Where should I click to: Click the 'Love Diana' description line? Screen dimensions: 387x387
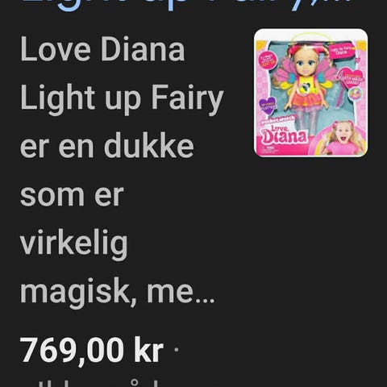point(102,49)
